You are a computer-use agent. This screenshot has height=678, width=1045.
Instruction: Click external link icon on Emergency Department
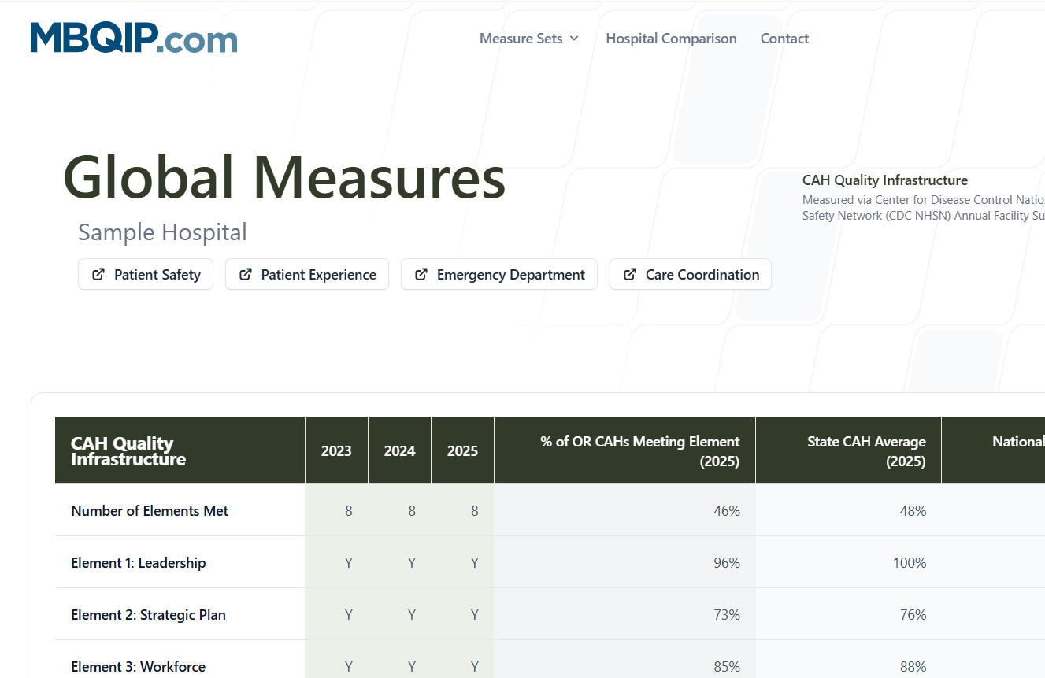421,274
